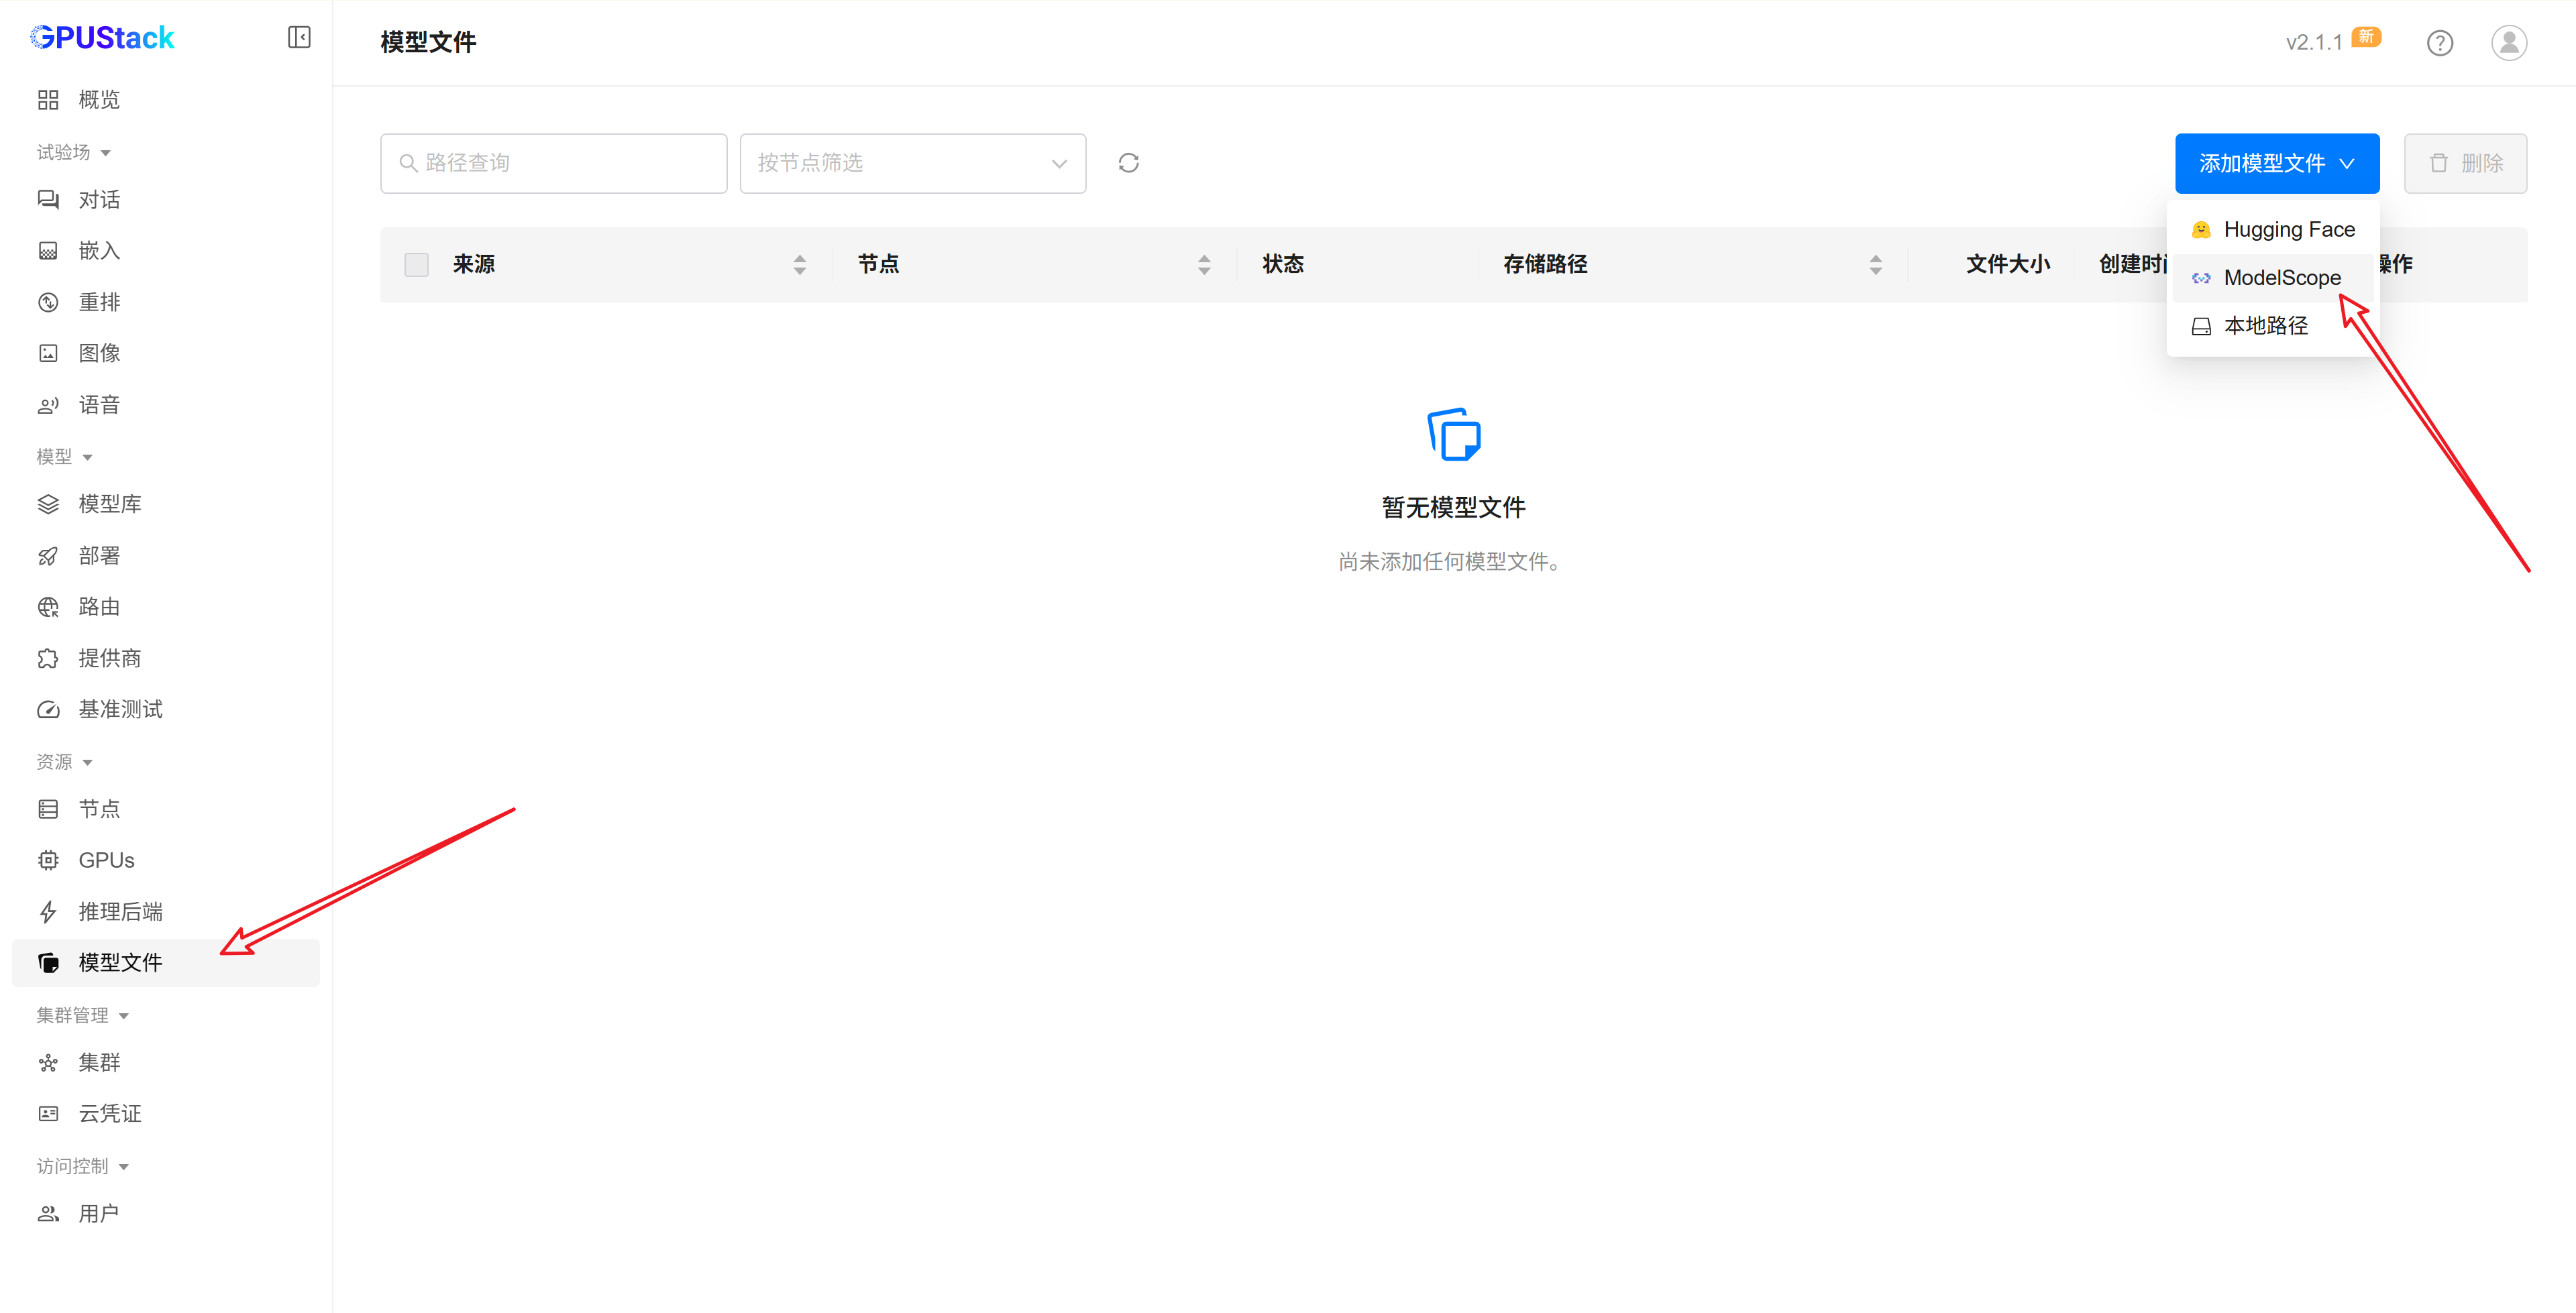2576x1313 pixels.
Task: Go to the 部署 deployments page
Action: click(x=166, y=555)
